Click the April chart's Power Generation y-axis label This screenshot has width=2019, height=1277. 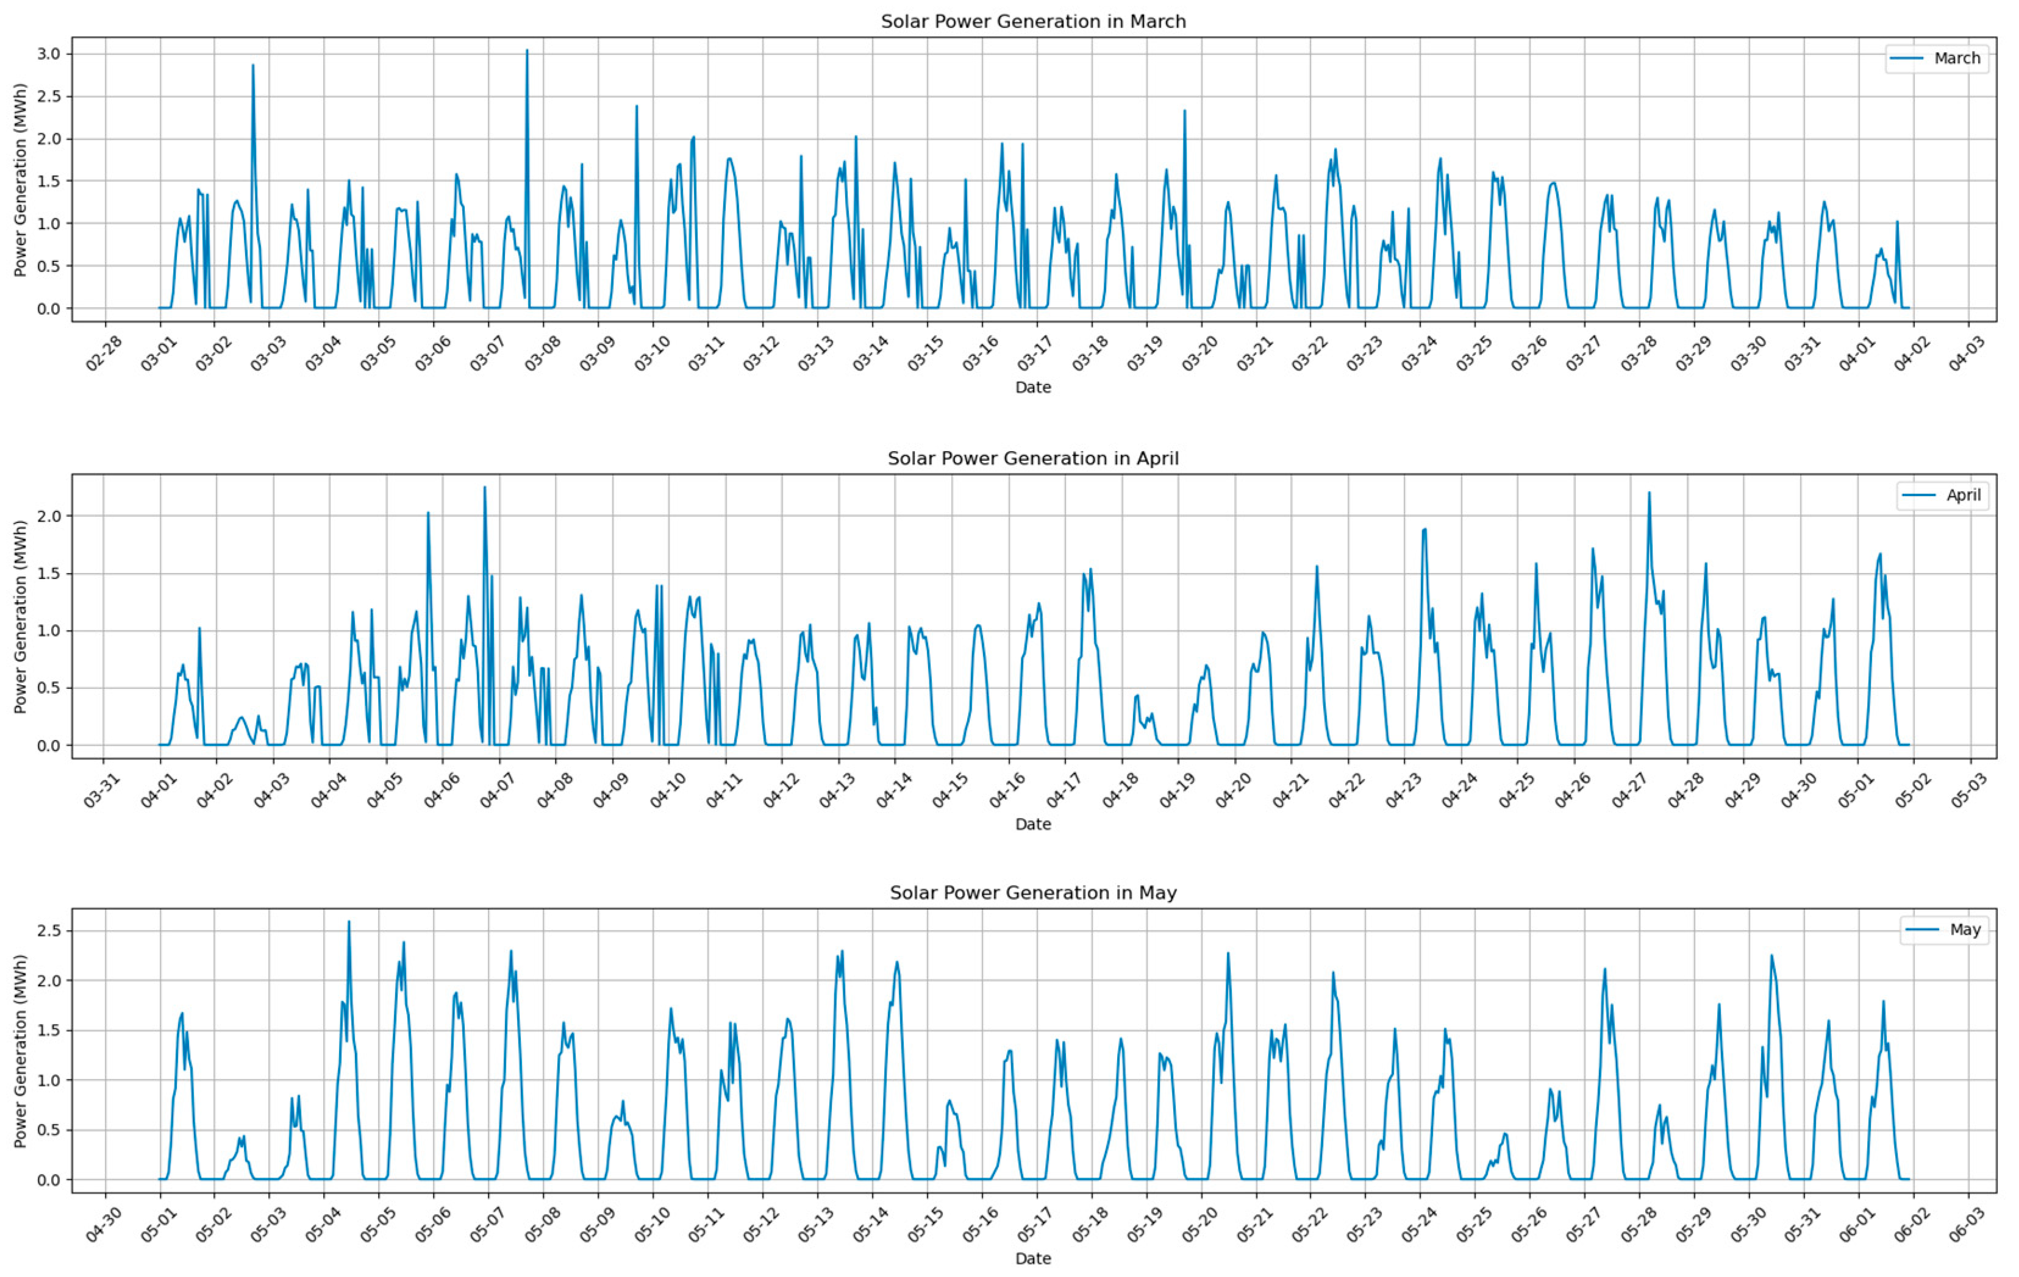[20, 617]
